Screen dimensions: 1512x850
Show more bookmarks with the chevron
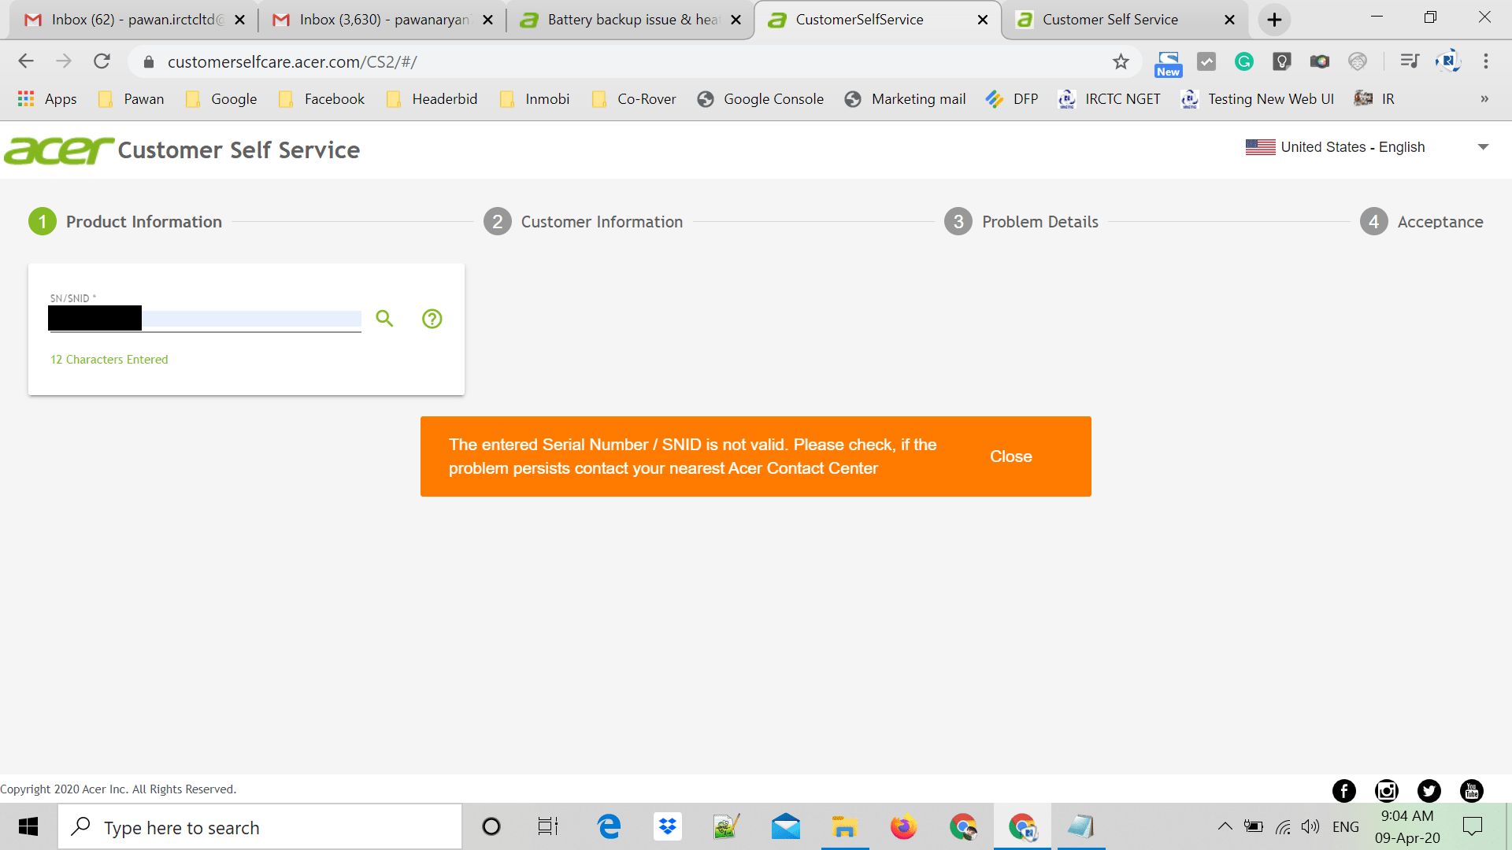click(x=1484, y=99)
